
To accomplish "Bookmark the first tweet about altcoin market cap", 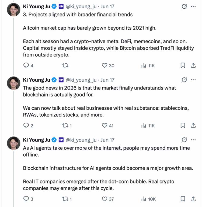I will click(183, 65).
